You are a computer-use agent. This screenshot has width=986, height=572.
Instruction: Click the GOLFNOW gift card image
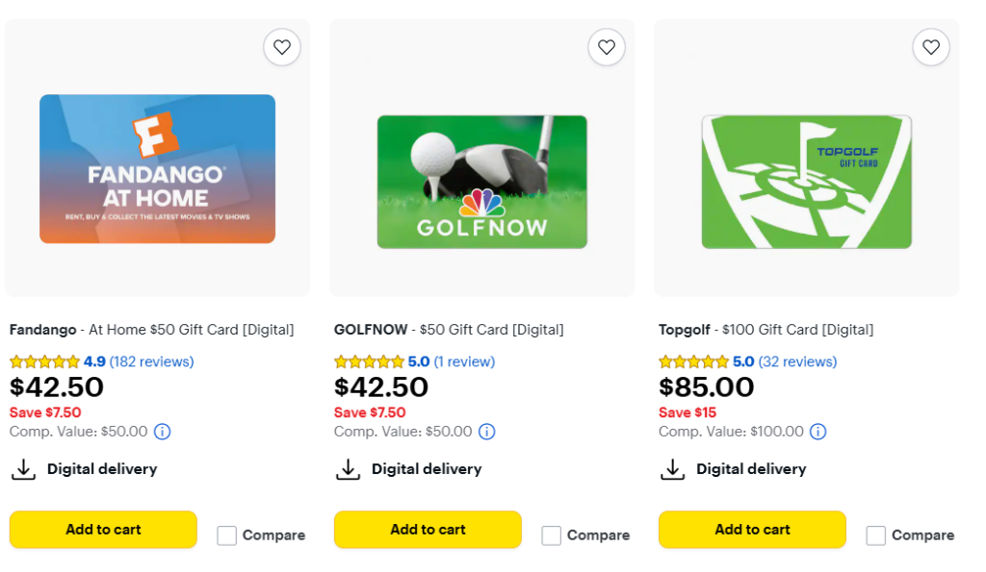[481, 181]
